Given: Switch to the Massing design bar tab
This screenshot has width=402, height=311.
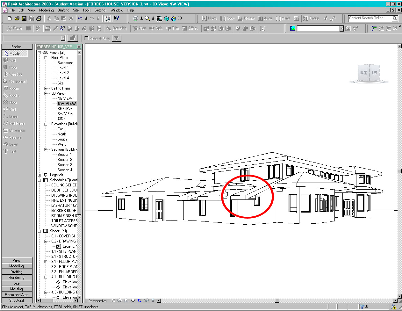Looking at the screenshot, I should click(x=17, y=289).
